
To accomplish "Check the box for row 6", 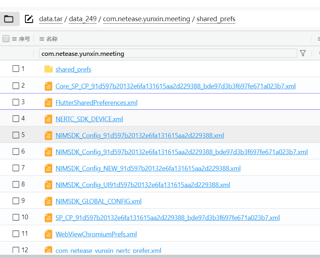I will pyautogui.click(x=16, y=151).
